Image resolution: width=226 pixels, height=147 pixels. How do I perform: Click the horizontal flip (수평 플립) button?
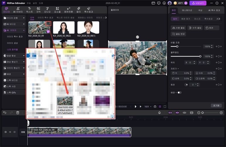[x=179, y=28]
